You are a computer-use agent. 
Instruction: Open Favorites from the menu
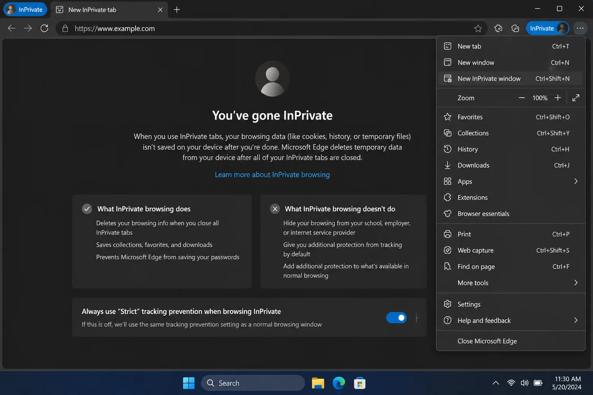[510, 117]
